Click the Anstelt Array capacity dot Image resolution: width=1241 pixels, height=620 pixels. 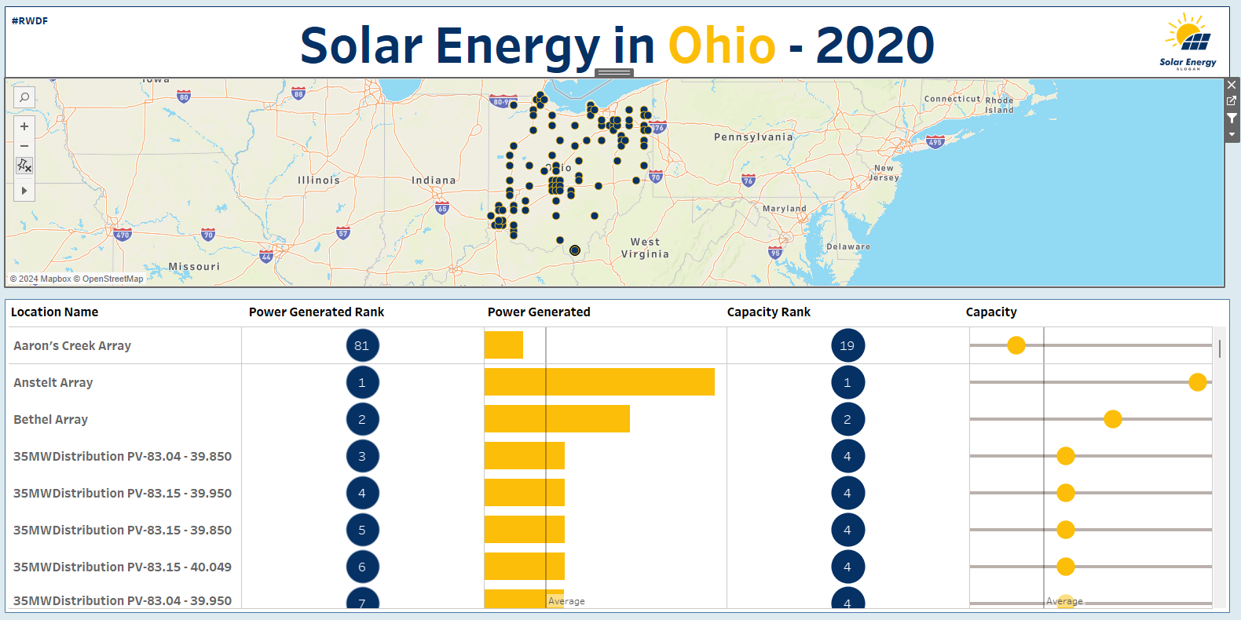tap(1197, 382)
